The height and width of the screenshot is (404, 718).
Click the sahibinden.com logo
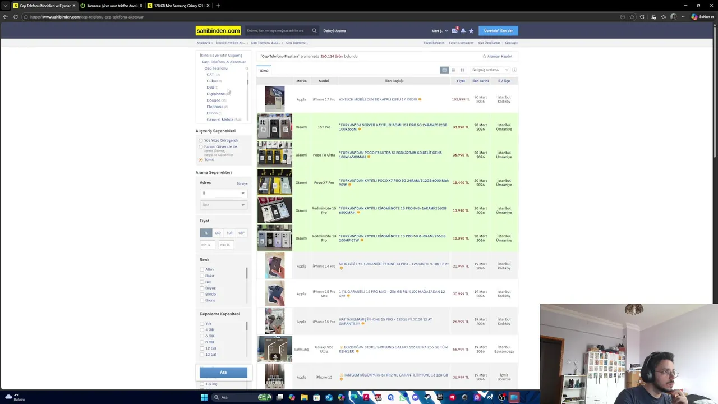(218, 31)
